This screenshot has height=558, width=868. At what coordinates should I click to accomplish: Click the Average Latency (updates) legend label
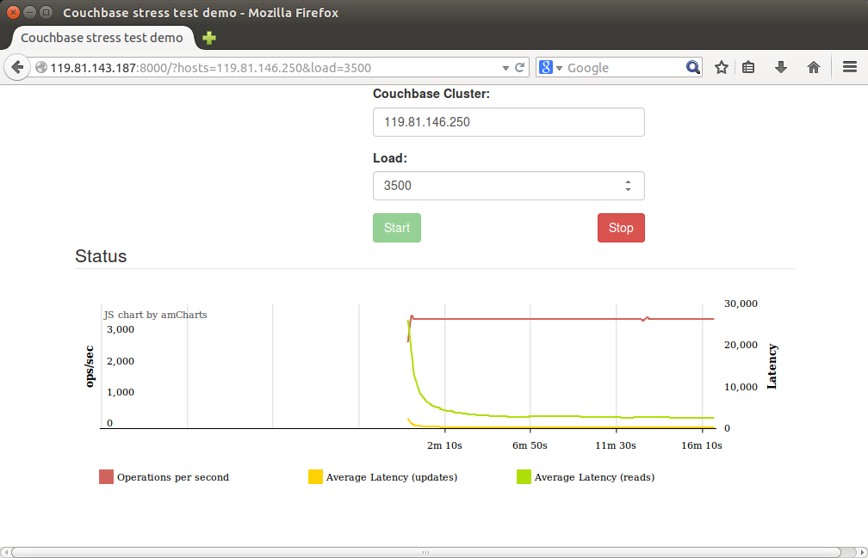391,477
